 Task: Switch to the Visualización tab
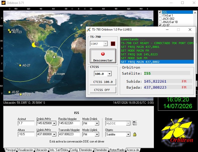point(25,150)
